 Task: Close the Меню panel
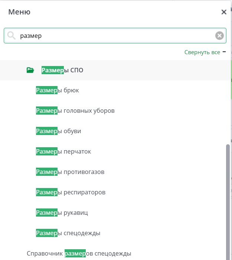tap(224, 12)
